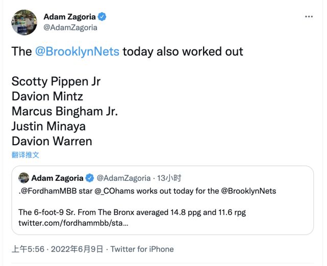327x266 pixels.
Task: Click the verified badge beside the main author name
Action: click(x=102, y=17)
